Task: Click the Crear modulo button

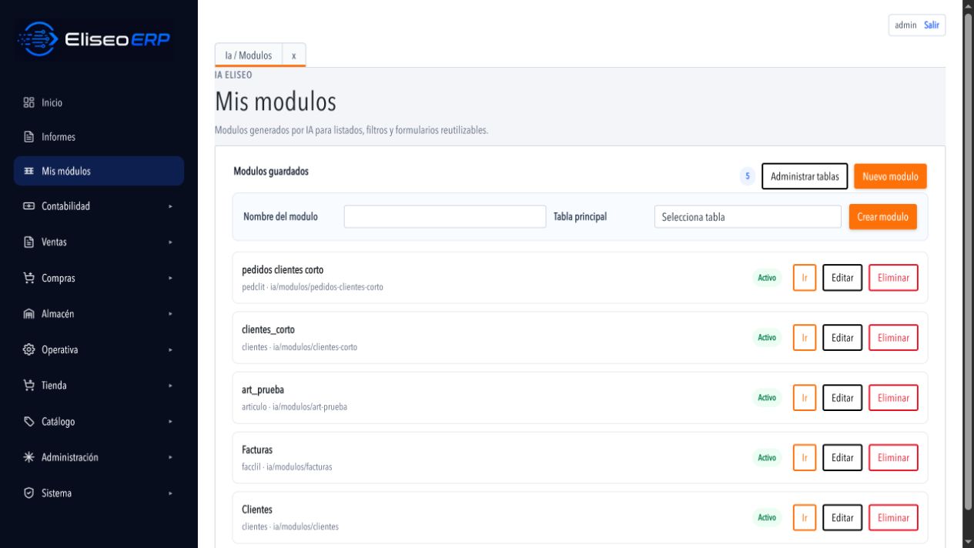Action: pos(883,217)
